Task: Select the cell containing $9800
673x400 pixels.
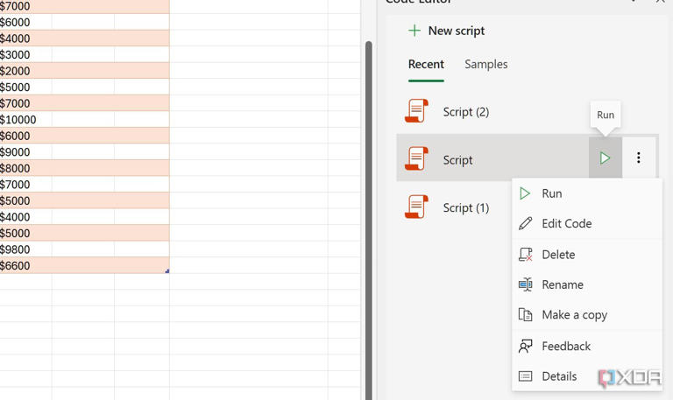Action: [x=25, y=249]
